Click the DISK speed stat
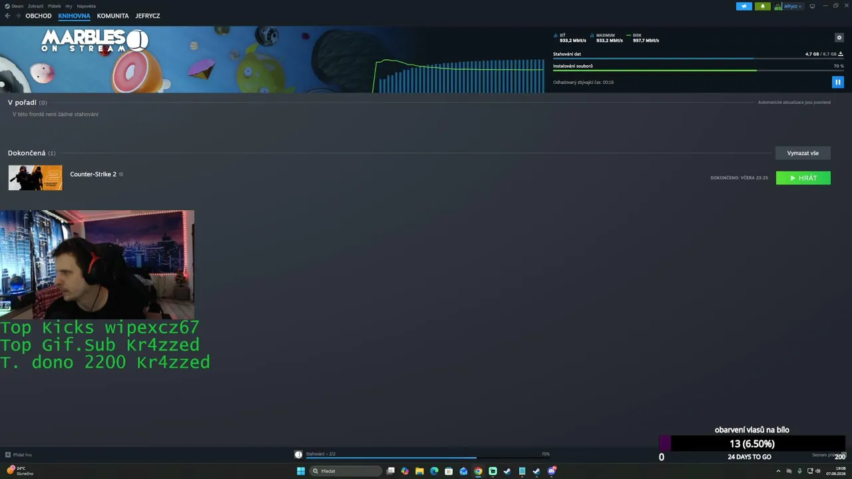 (x=643, y=38)
